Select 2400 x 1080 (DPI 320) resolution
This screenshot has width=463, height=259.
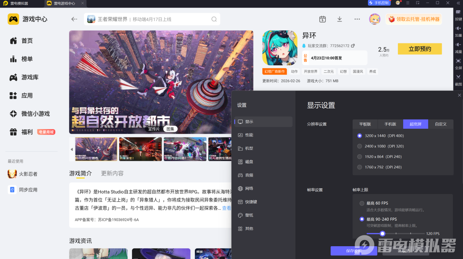tap(380, 146)
